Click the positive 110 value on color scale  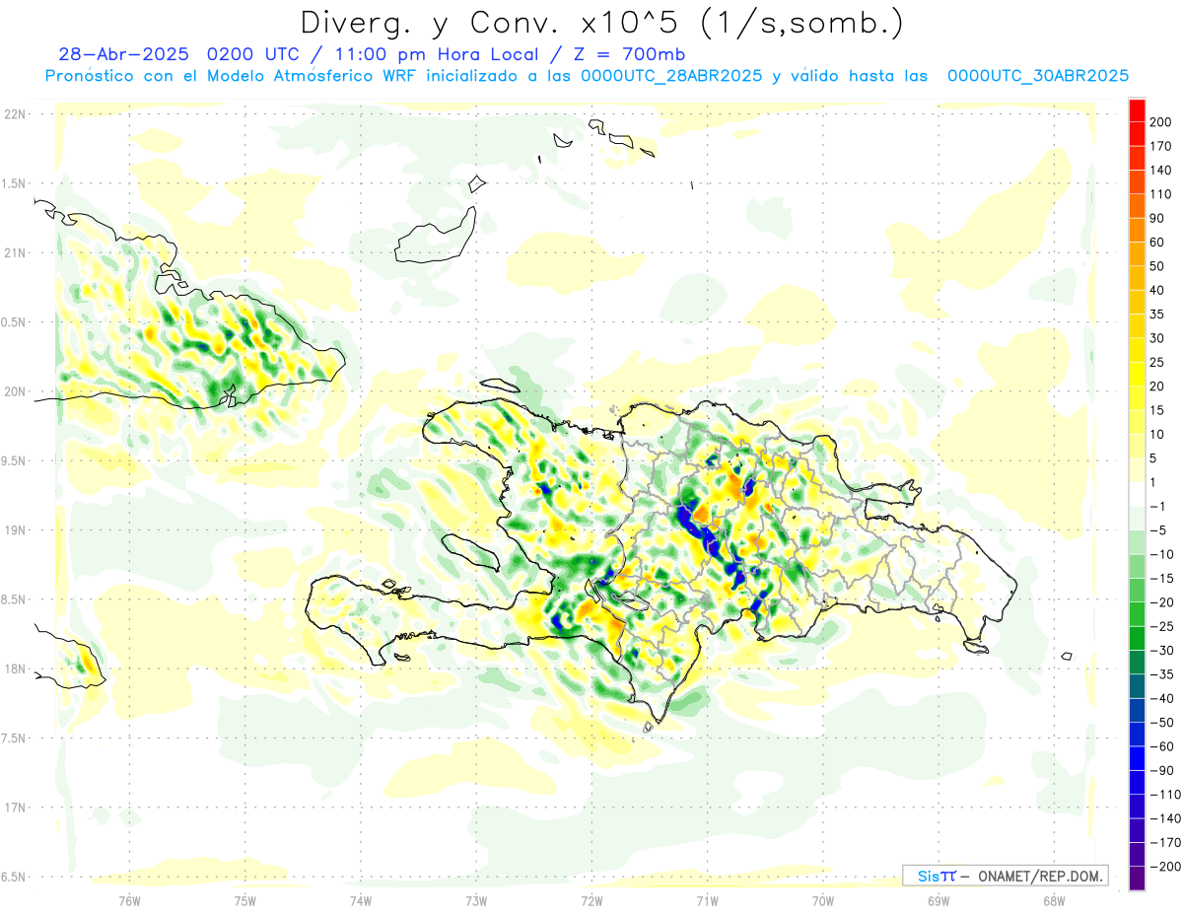click(x=1160, y=194)
